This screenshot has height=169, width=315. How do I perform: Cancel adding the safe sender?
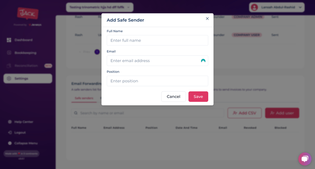(173, 97)
